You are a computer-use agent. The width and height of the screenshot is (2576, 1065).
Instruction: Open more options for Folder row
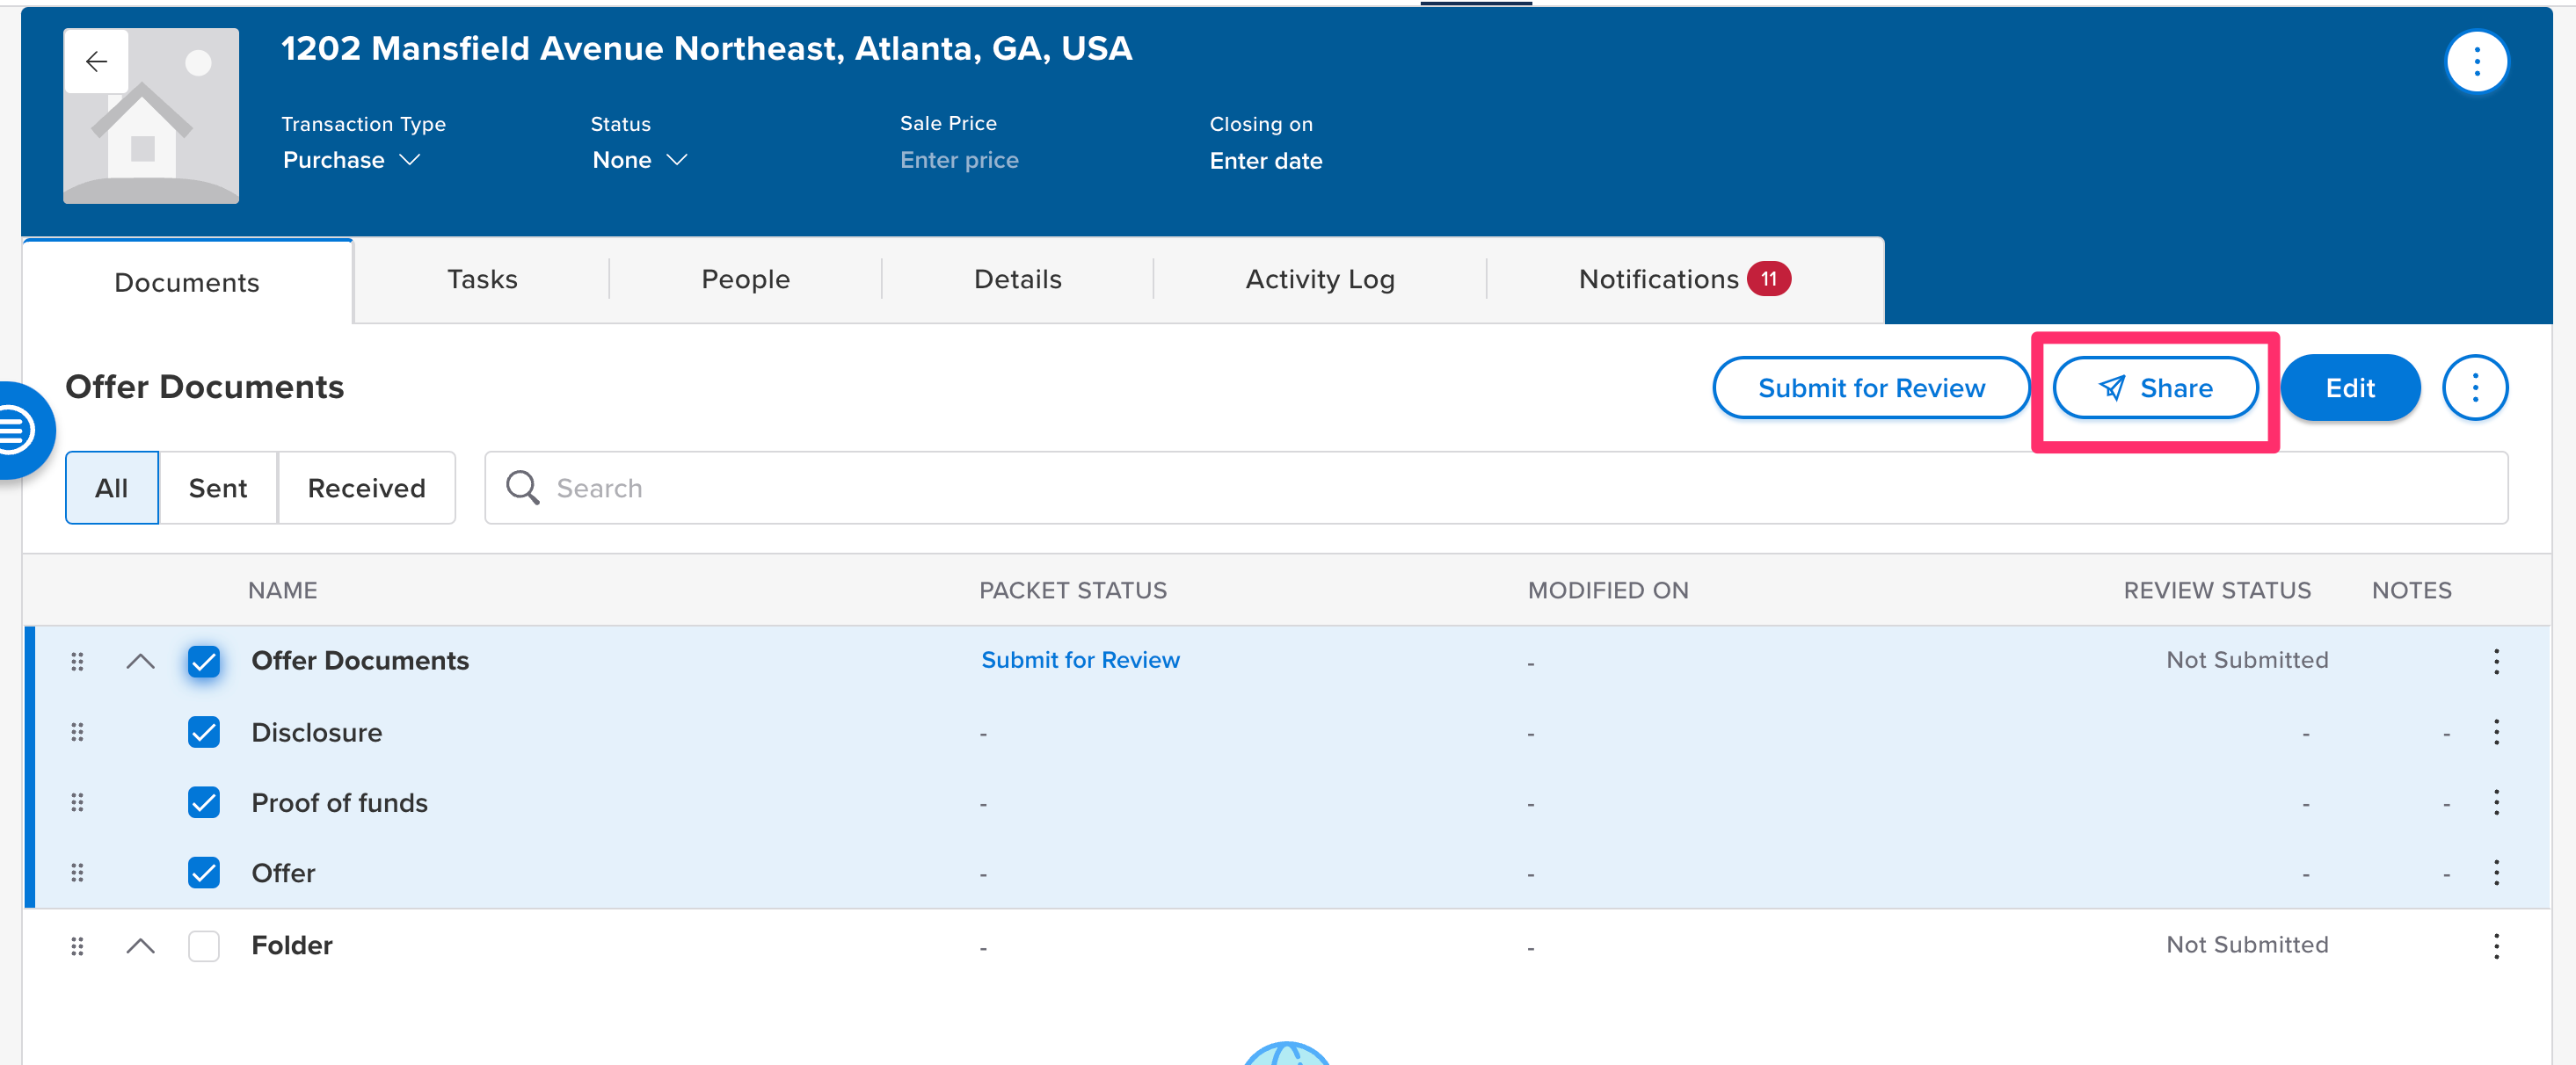[2496, 945]
